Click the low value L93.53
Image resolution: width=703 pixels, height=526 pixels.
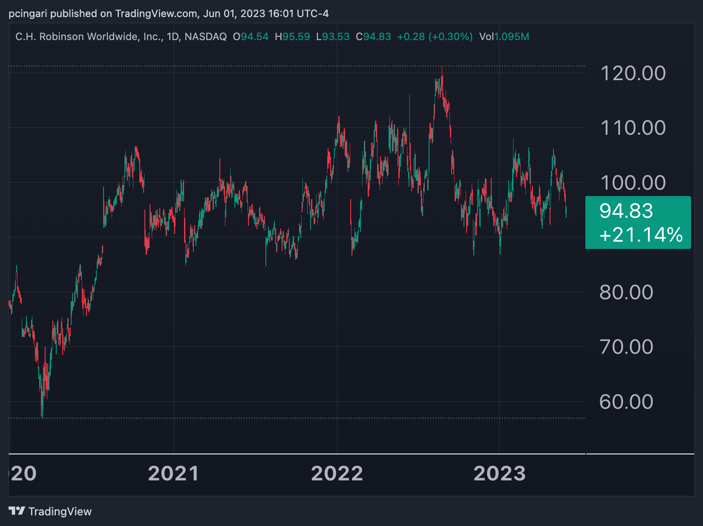(x=333, y=37)
